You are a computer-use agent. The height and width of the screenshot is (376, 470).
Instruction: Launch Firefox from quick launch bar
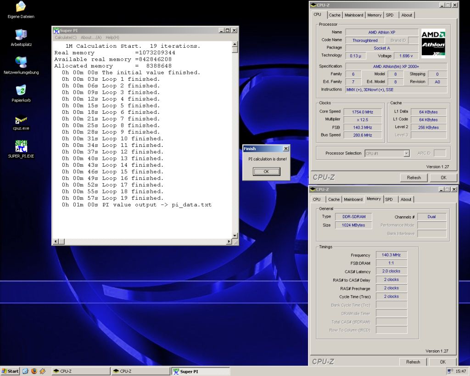34,371
